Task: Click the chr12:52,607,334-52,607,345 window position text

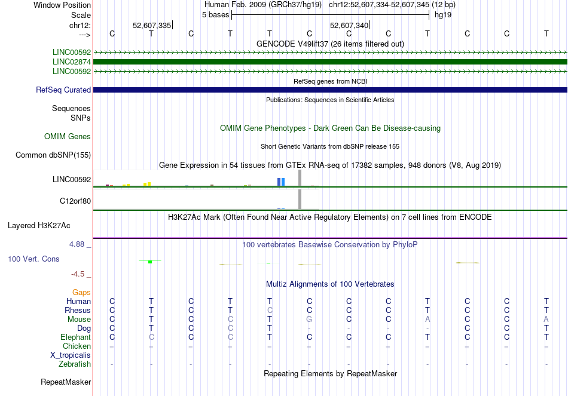Action: [392, 5]
